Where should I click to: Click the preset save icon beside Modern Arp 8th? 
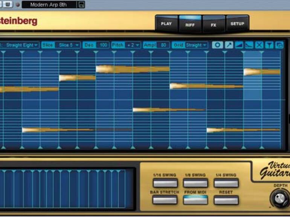(x=81, y=5)
